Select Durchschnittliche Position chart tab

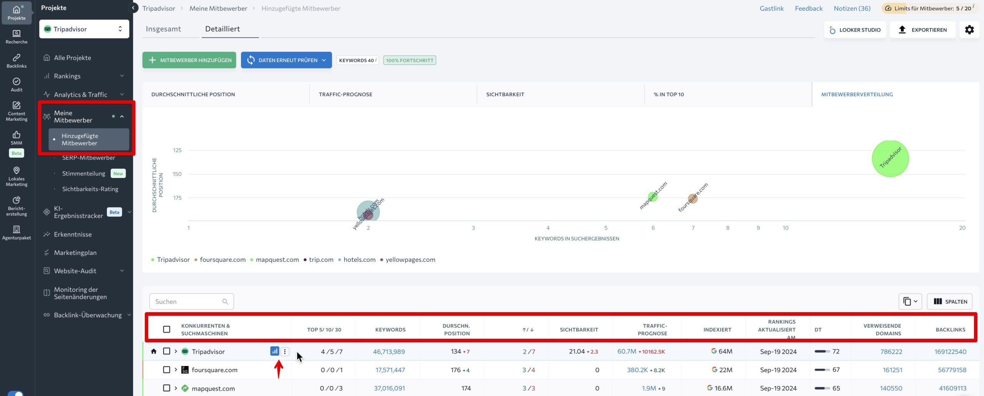pyautogui.click(x=226, y=94)
